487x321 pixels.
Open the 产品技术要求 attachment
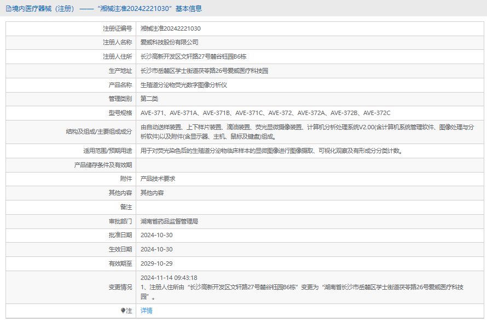pyautogui.click(x=158, y=179)
